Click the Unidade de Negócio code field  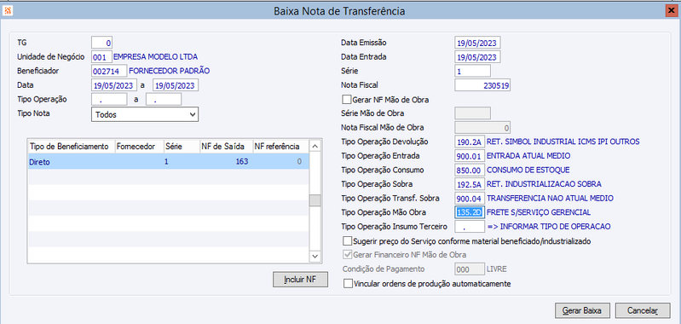click(x=102, y=56)
